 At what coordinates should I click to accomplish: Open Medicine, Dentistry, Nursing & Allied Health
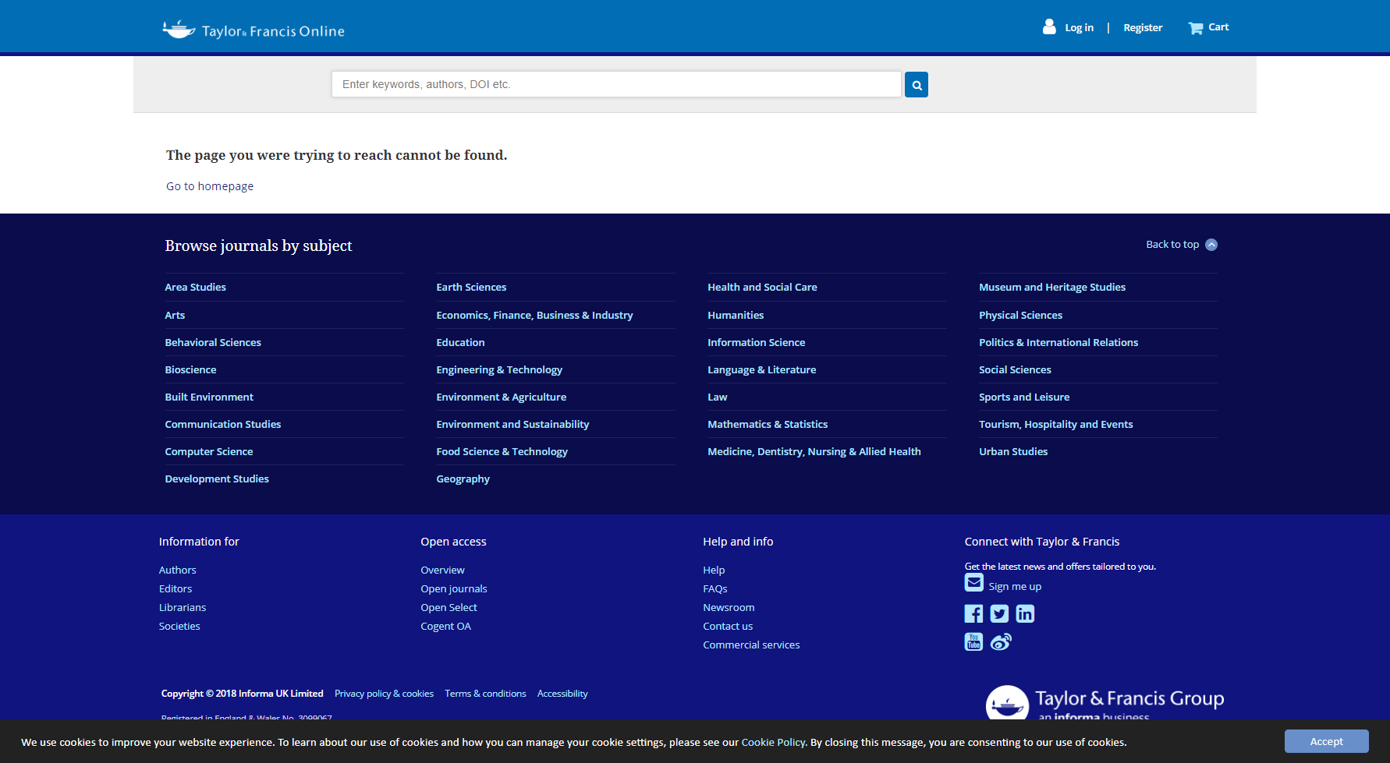coord(814,452)
